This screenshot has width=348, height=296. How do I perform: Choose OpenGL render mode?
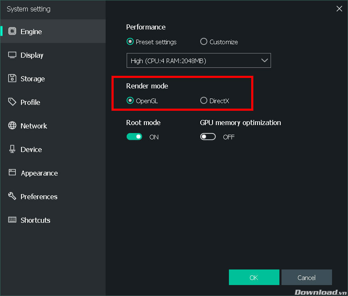click(x=130, y=100)
